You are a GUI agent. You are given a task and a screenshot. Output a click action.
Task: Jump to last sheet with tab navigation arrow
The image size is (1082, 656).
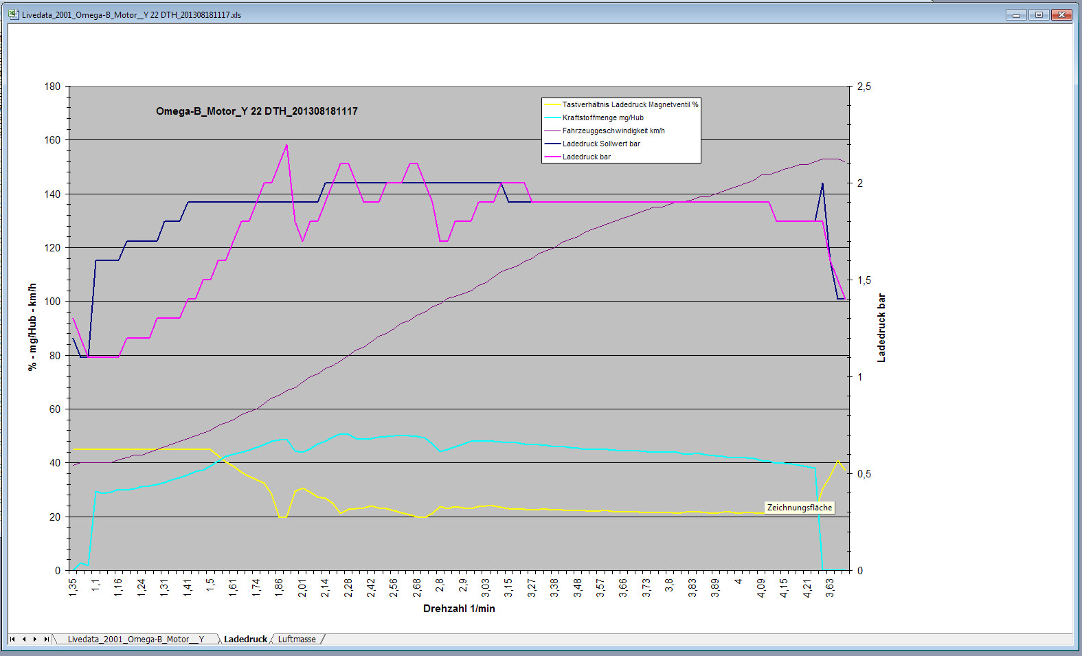(x=46, y=639)
